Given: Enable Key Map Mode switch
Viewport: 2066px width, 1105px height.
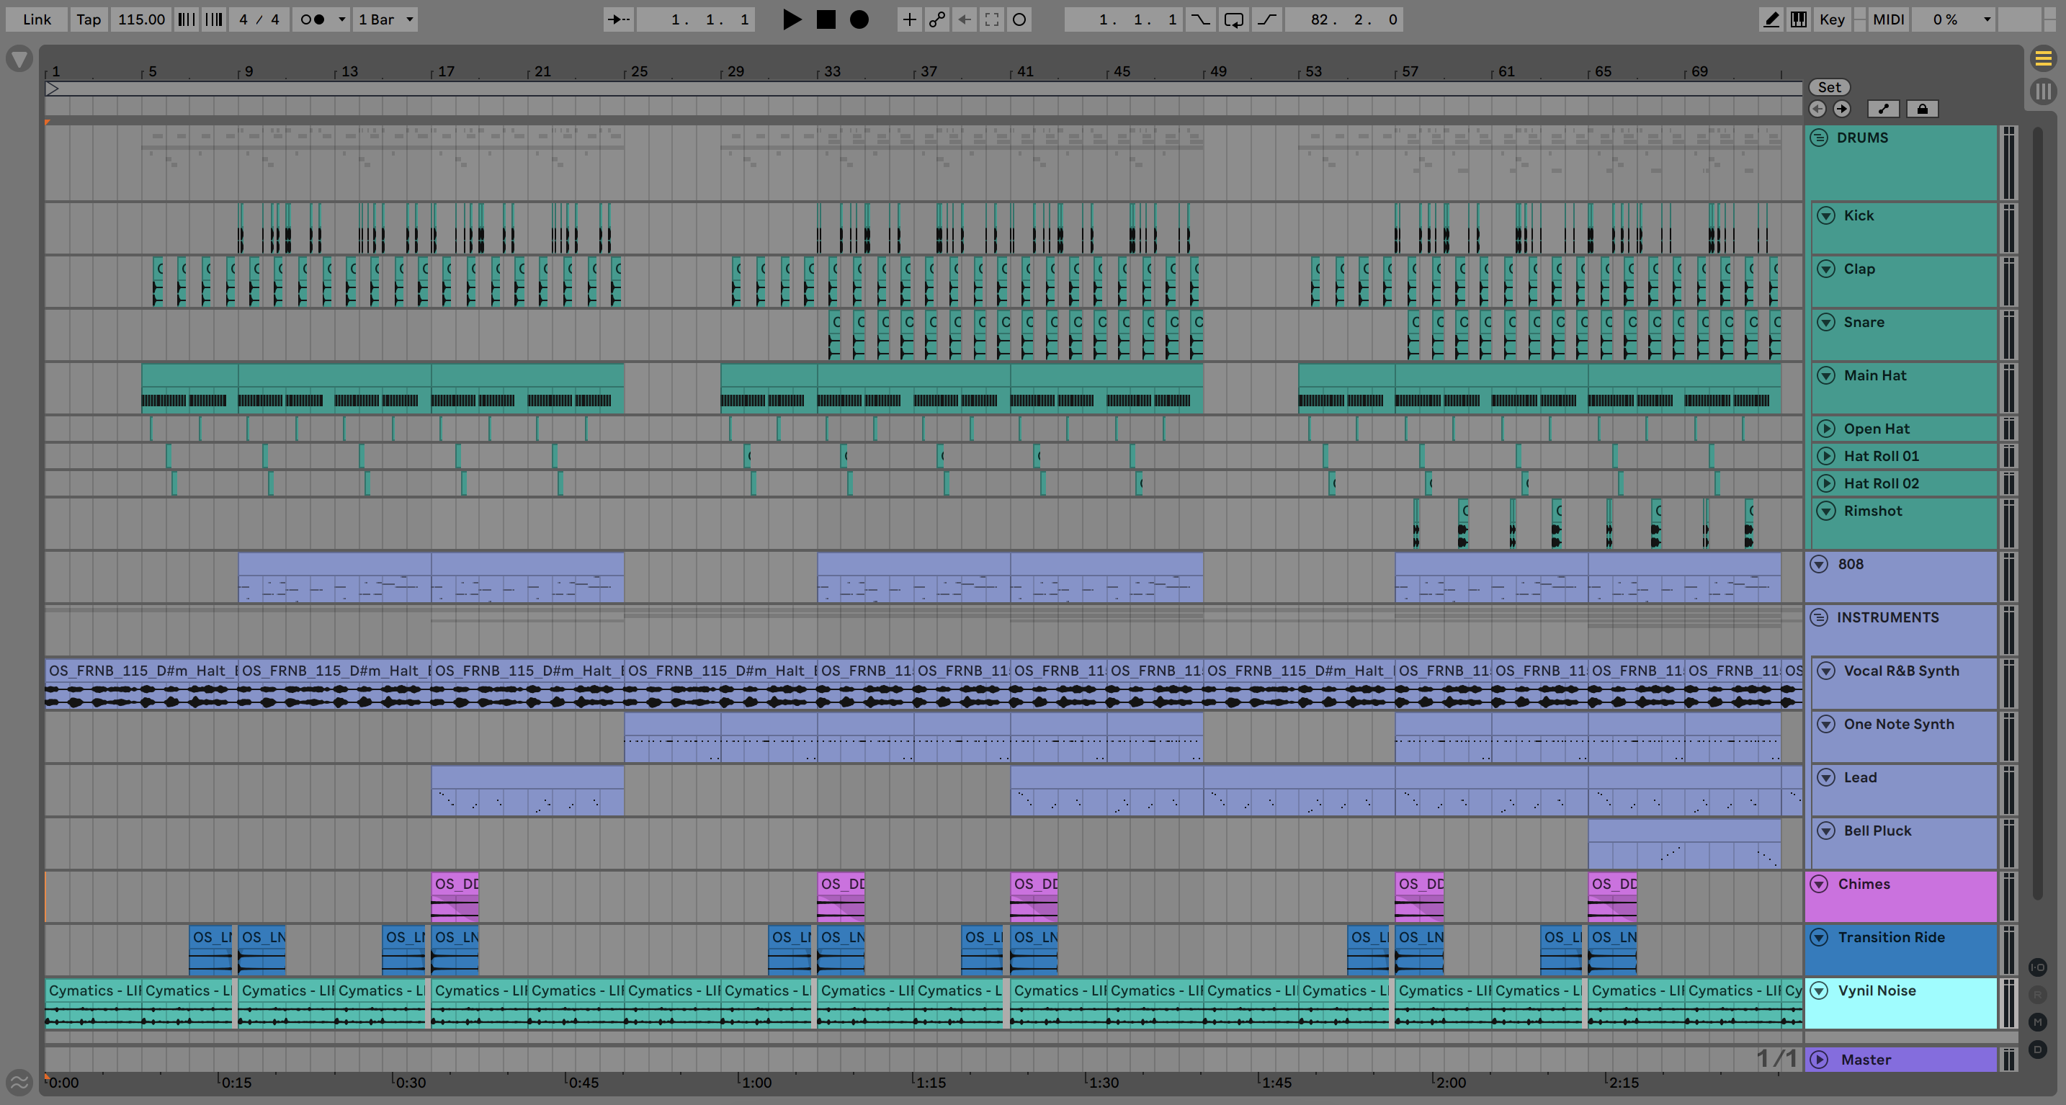Looking at the screenshot, I should point(1831,19).
